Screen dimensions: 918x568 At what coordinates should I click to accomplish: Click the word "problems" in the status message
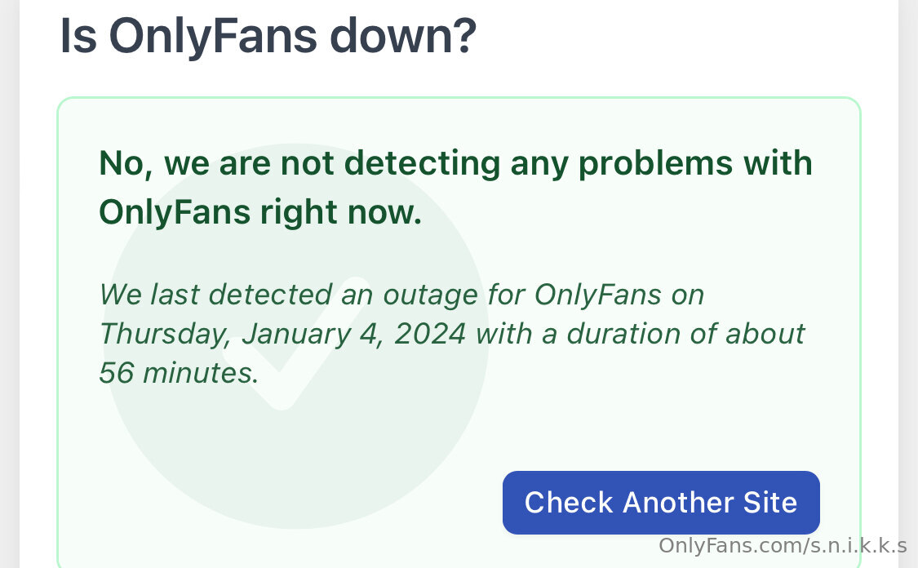[656, 164]
